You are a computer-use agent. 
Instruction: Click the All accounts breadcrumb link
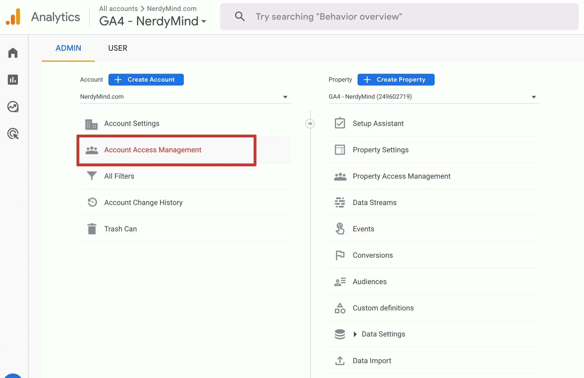(x=118, y=9)
